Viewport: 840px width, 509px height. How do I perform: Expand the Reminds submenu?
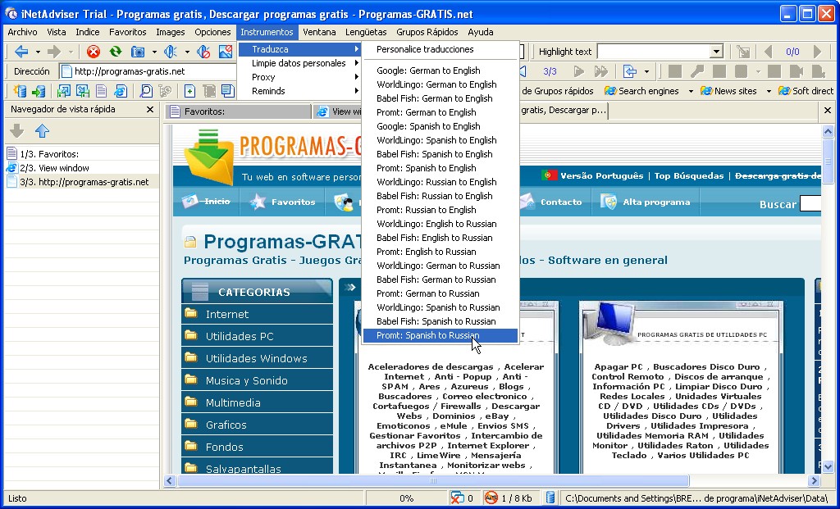pyautogui.click(x=299, y=91)
